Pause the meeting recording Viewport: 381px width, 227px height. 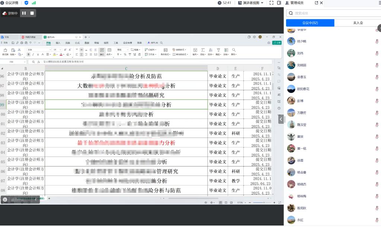point(24,13)
